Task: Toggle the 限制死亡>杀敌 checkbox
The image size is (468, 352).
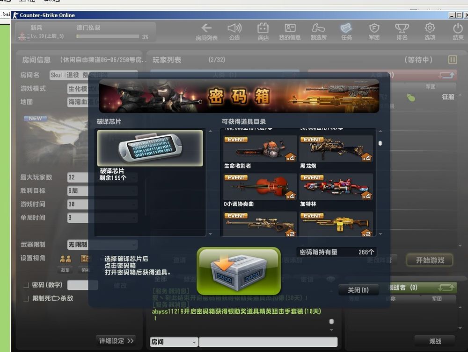Action: click(x=26, y=298)
